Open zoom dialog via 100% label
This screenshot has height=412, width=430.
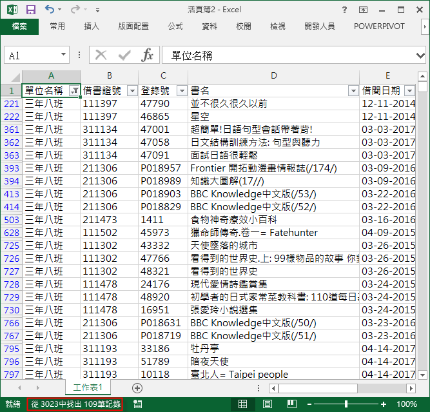[x=407, y=404]
